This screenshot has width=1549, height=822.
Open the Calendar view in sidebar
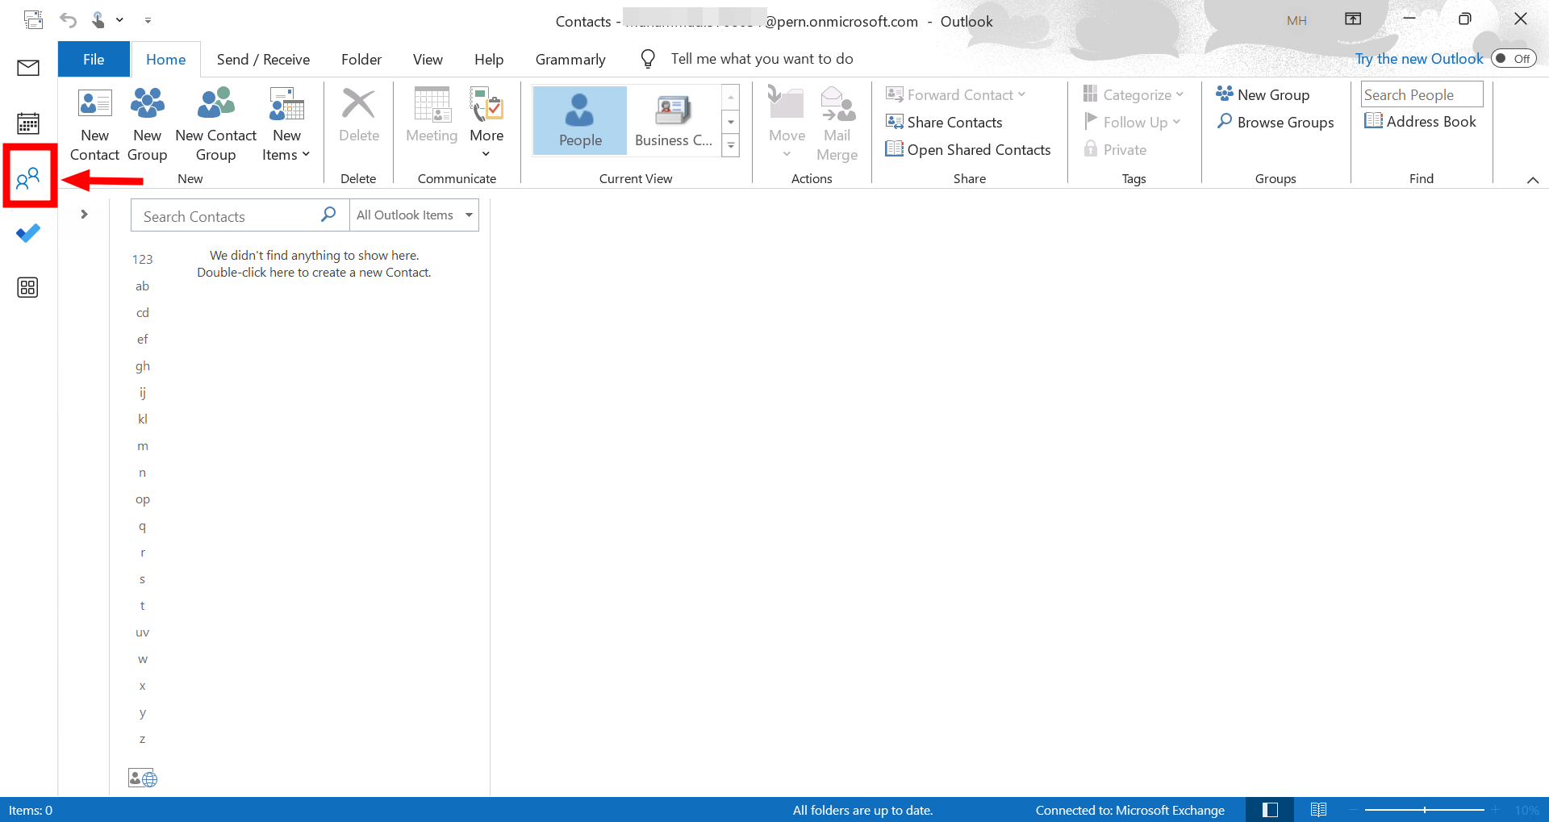pos(28,123)
